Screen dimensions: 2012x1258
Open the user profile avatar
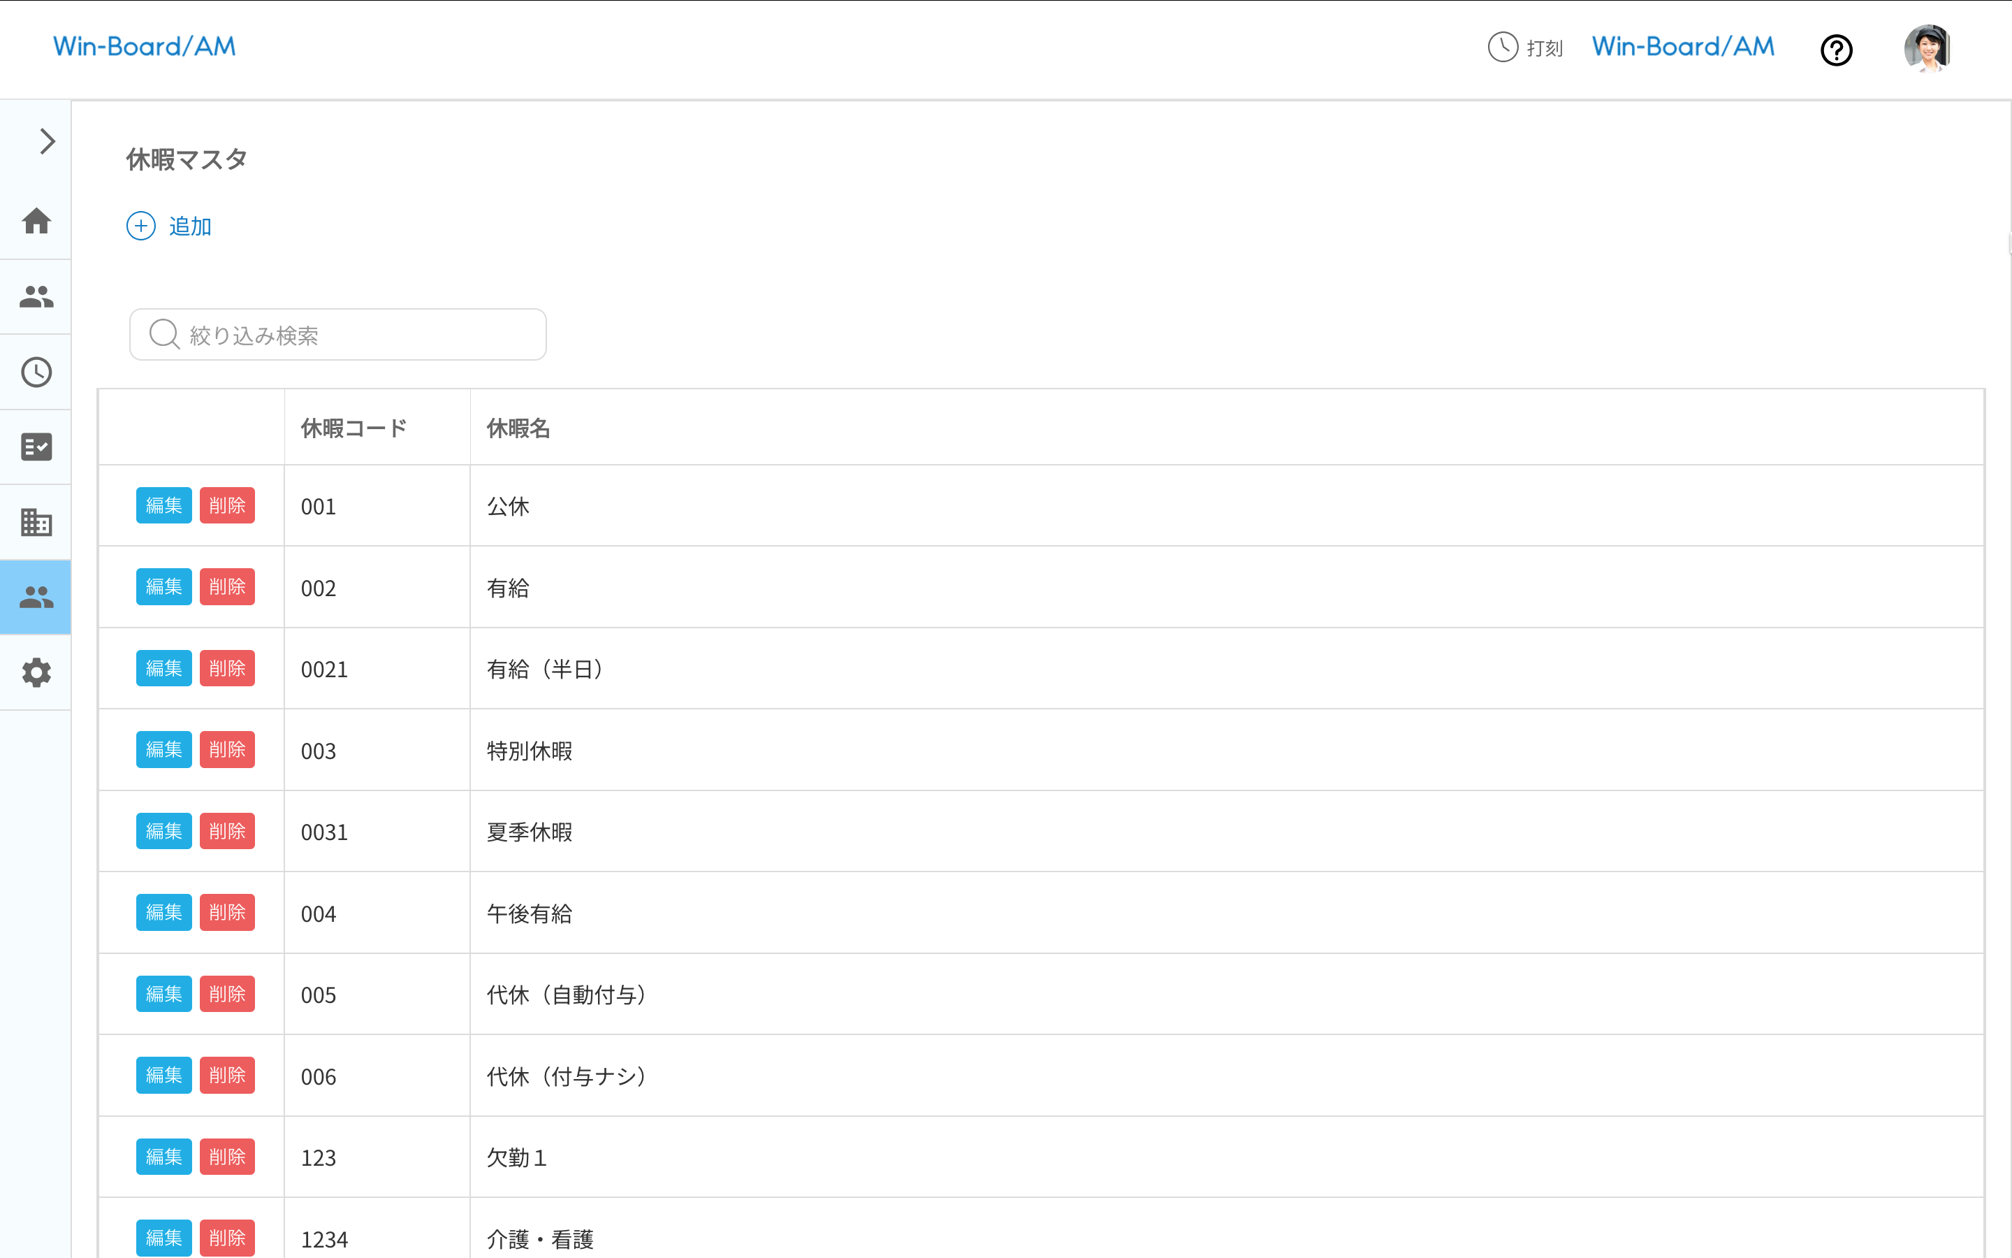coord(1927,48)
